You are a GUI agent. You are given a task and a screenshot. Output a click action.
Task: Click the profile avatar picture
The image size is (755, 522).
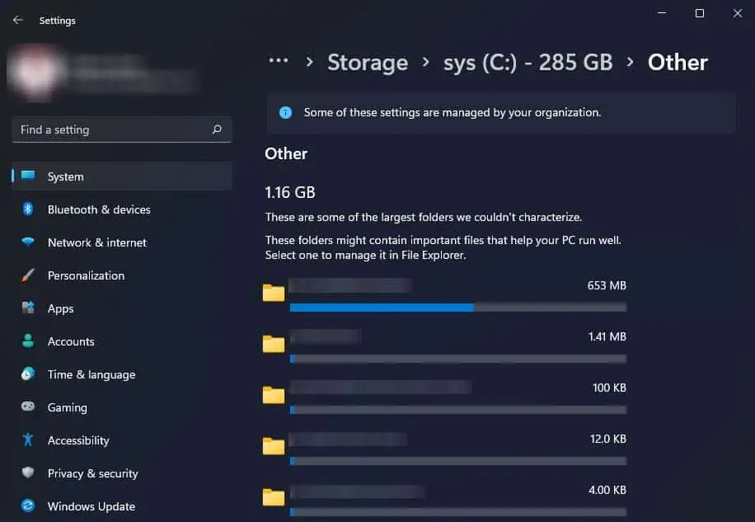36,73
